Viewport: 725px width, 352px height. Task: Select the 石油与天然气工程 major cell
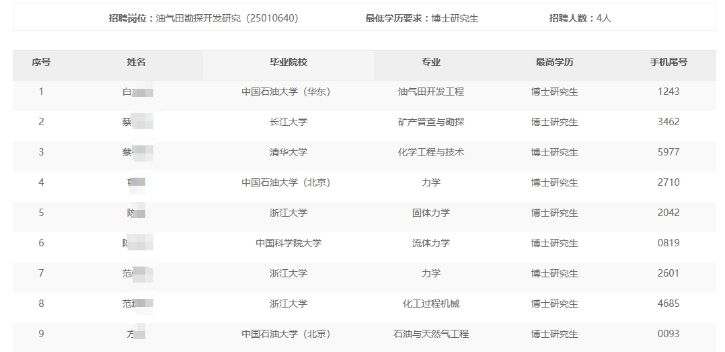pos(431,334)
